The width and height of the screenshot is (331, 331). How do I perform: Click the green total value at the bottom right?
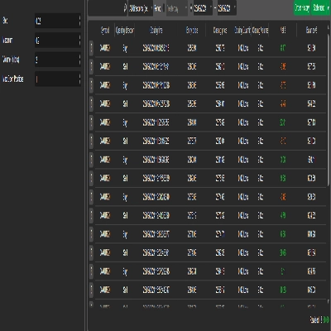(x=326, y=320)
